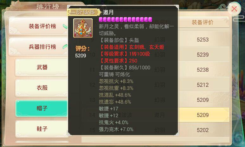The image size is (245, 147).
Task: Select the 衣服 sub-category
Action: click(42, 88)
